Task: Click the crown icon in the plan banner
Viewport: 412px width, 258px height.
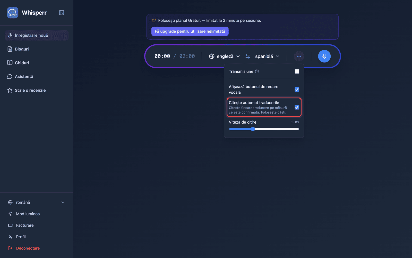Action: pos(154,20)
